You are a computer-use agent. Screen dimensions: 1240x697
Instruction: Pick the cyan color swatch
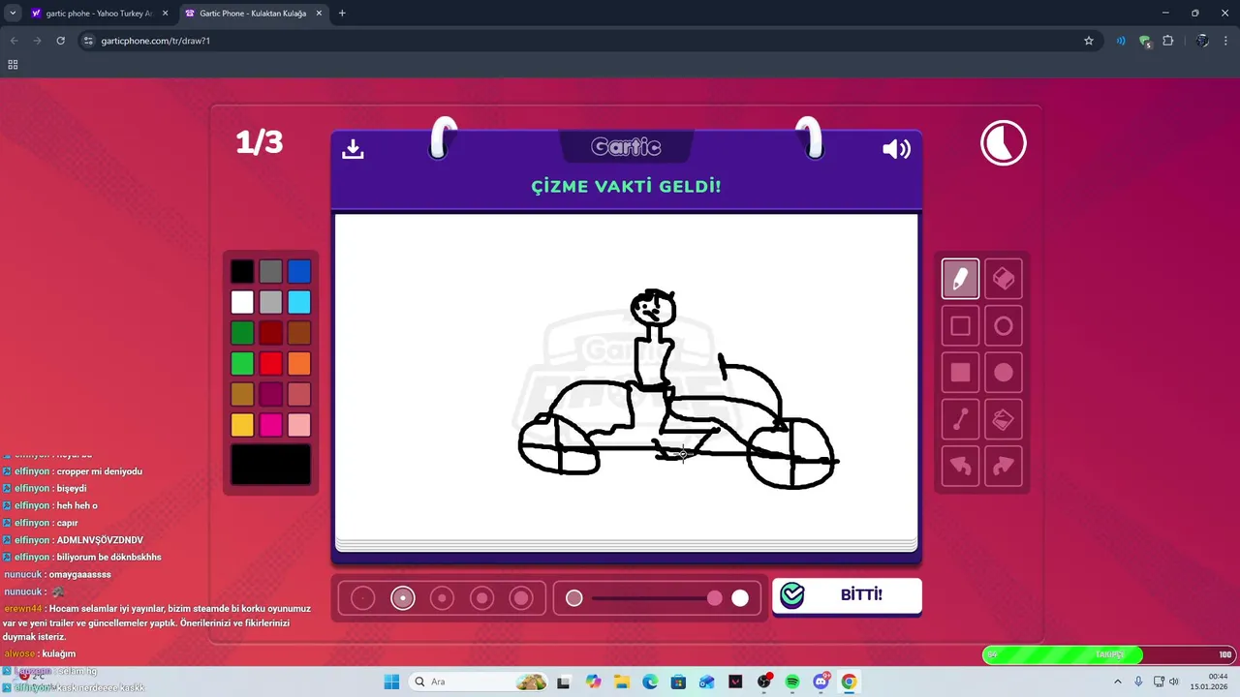[299, 302]
